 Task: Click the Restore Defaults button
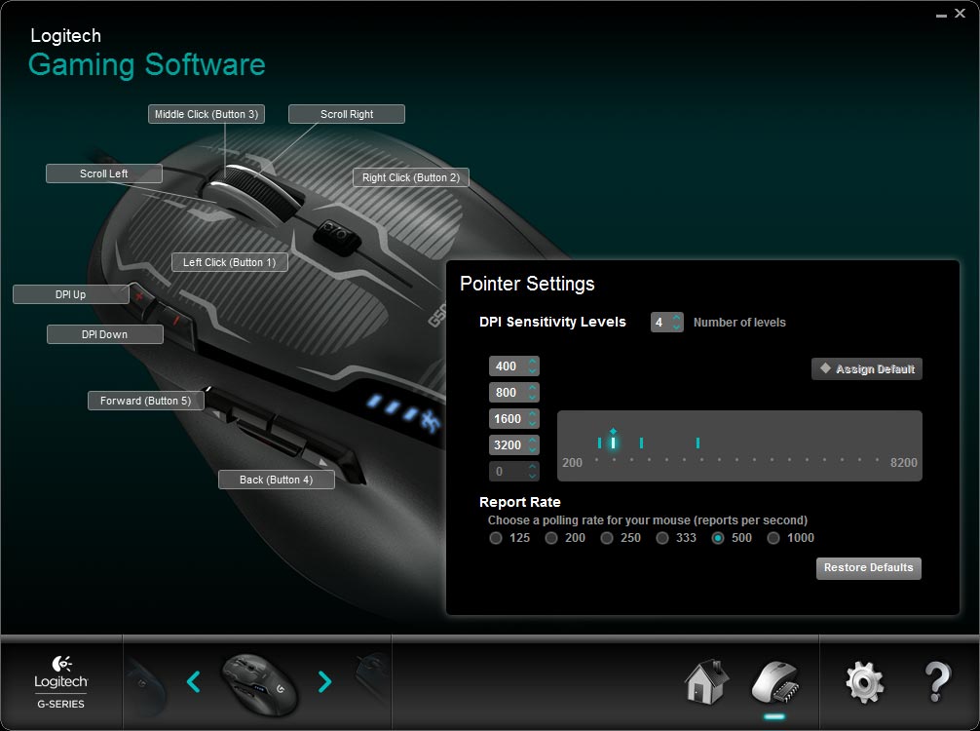[x=869, y=568]
